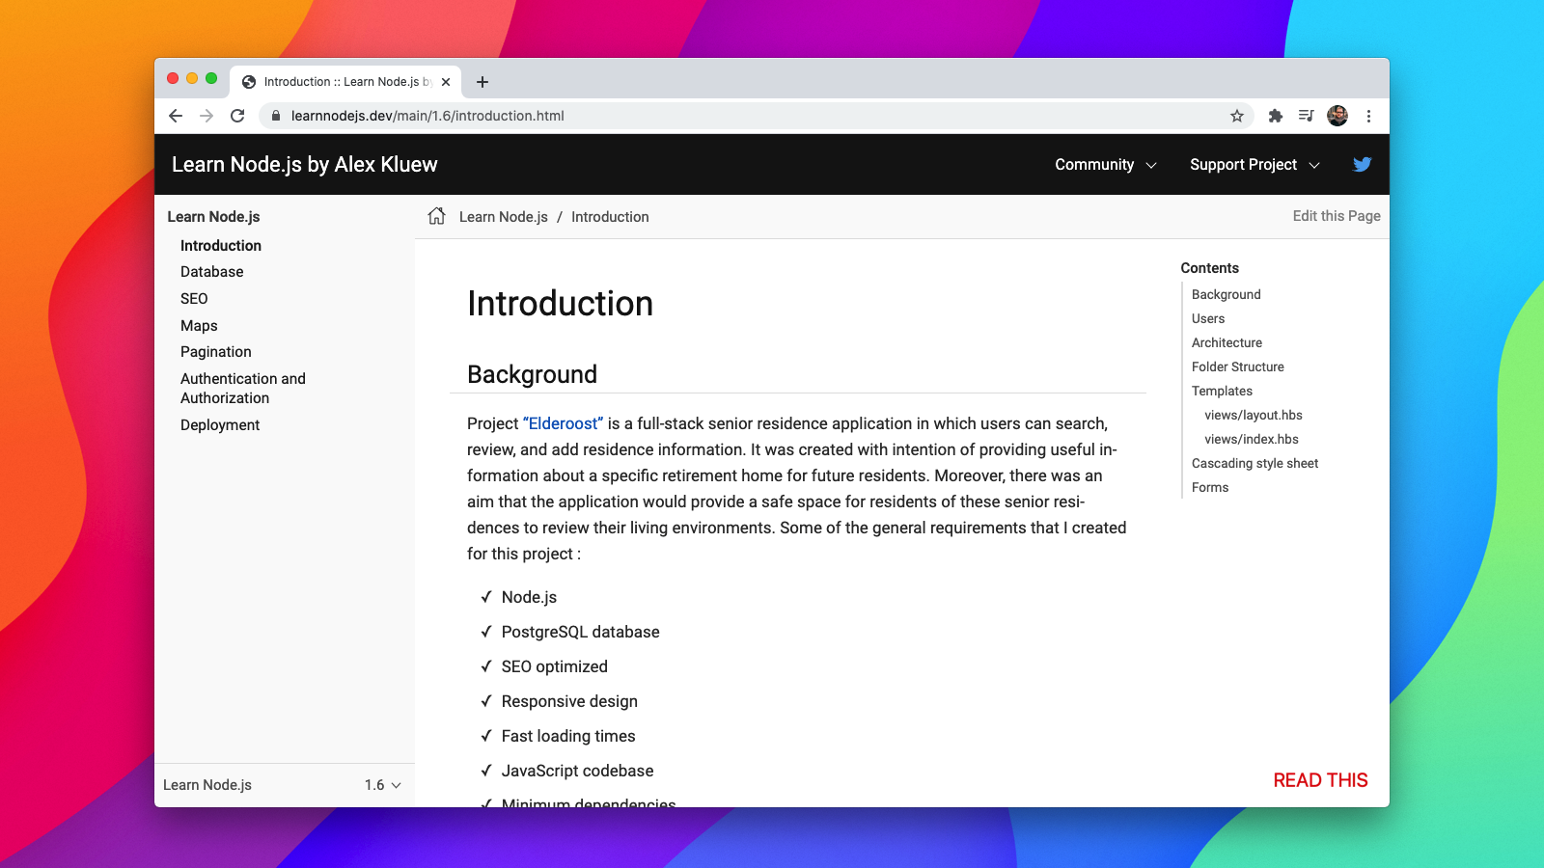The height and width of the screenshot is (868, 1544).
Task: Click the home icon in the breadcrumb
Action: (x=435, y=217)
